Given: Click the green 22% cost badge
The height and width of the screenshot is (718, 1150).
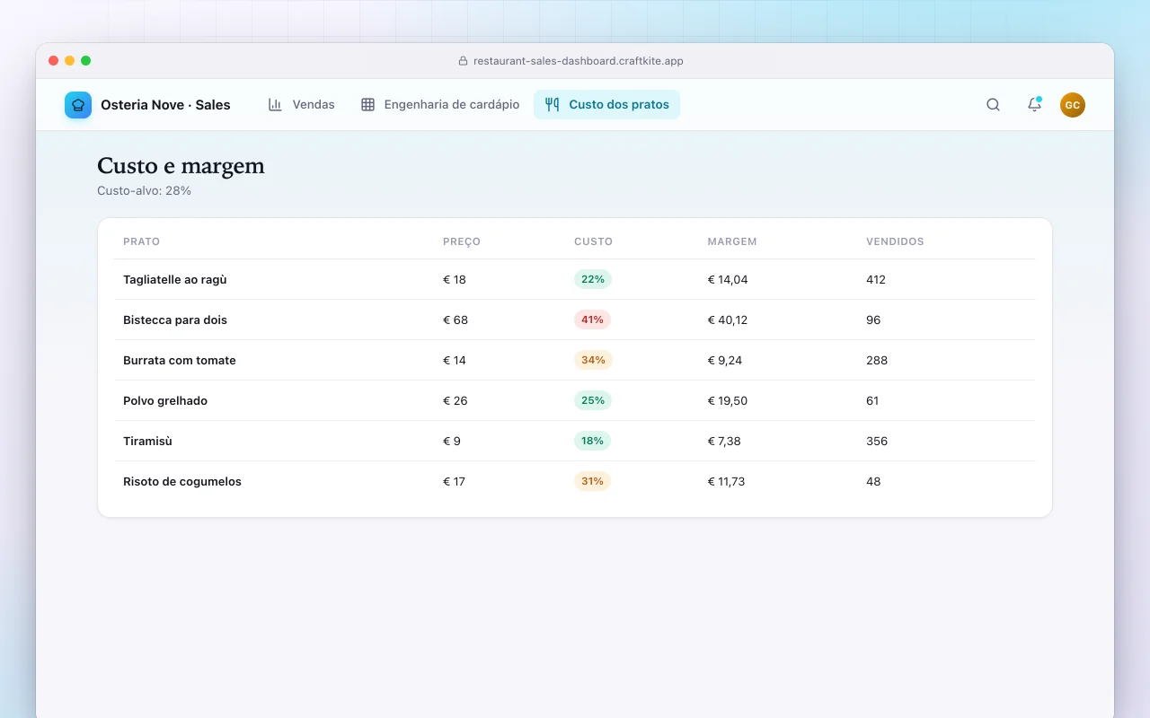Looking at the screenshot, I should [x=593, y=279].
